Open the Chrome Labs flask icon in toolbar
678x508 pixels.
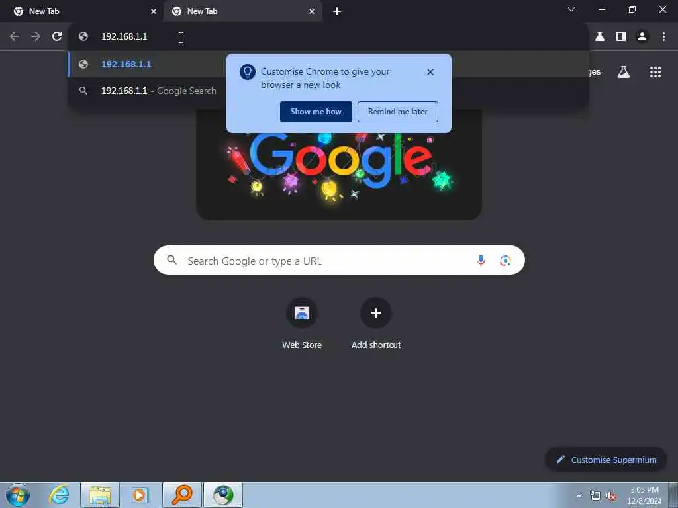tap(600, 37)
